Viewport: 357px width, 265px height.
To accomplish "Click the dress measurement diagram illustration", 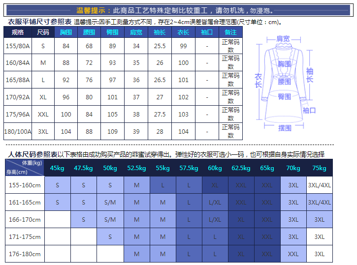I will pyautogui.click(x=284, y=84).
